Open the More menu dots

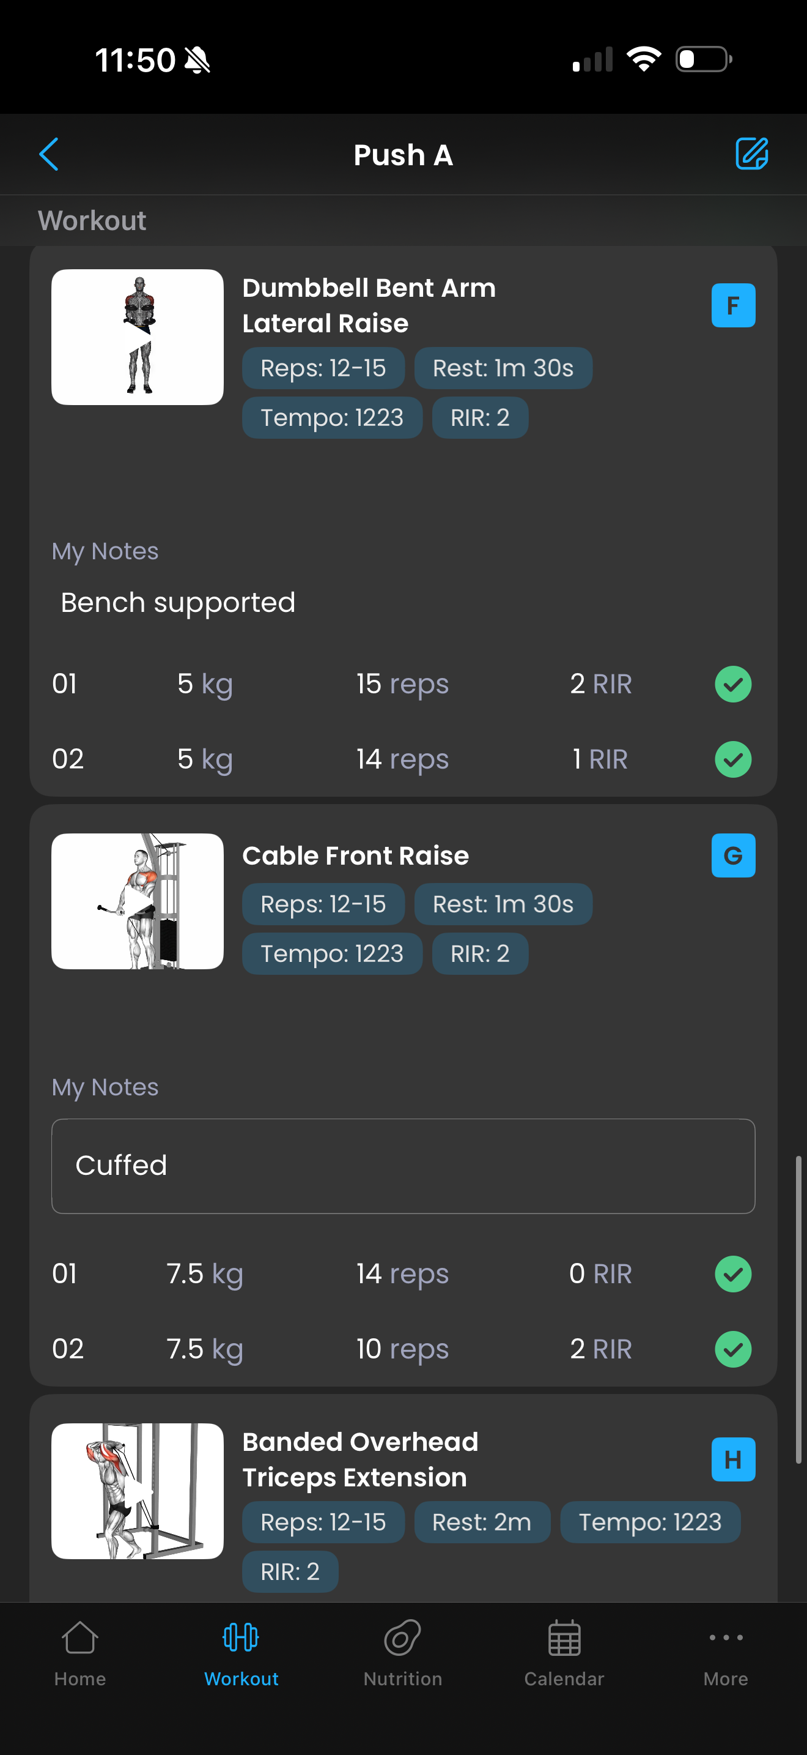point(725,1639)
